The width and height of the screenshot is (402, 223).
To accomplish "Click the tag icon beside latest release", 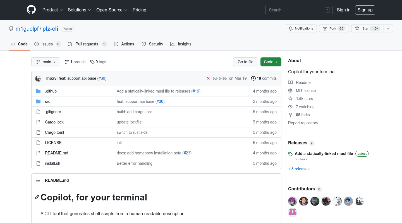I will click(x=290, y=154).
